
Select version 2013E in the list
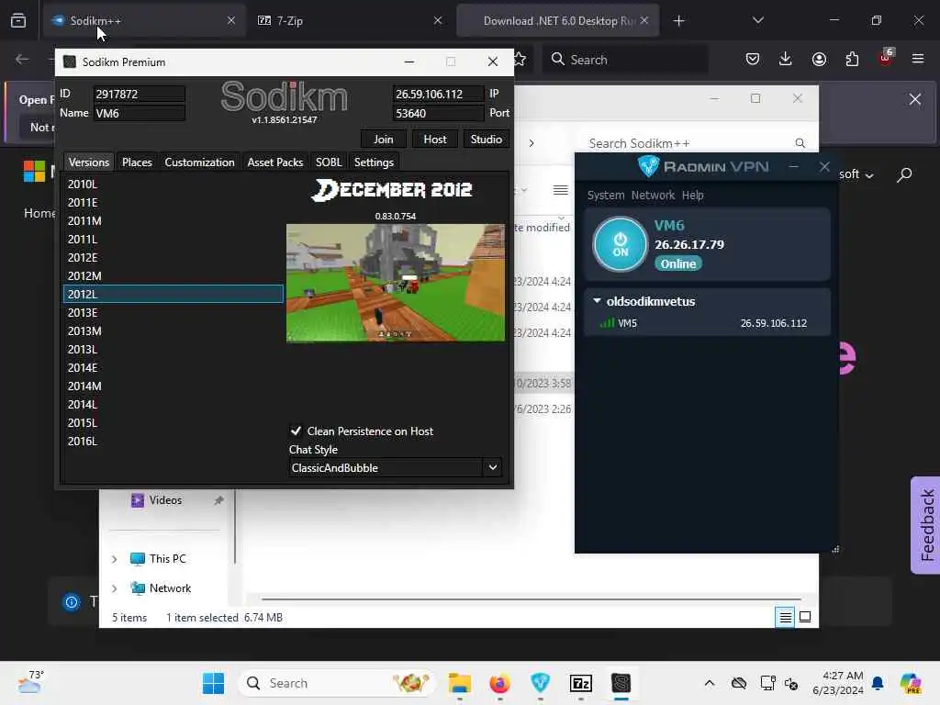coord(173,313)
